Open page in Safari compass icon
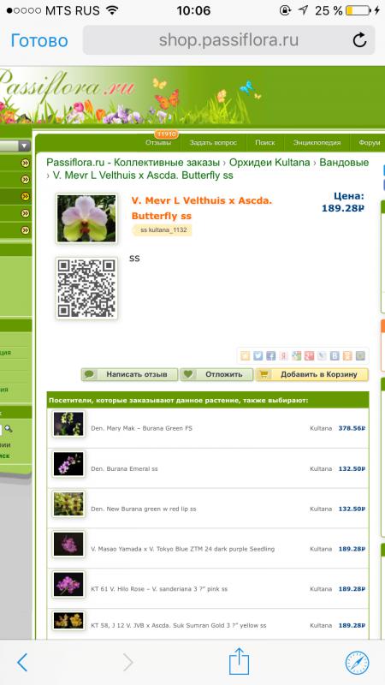Screen dimensions: 385x685 click(x=357, y=663)
